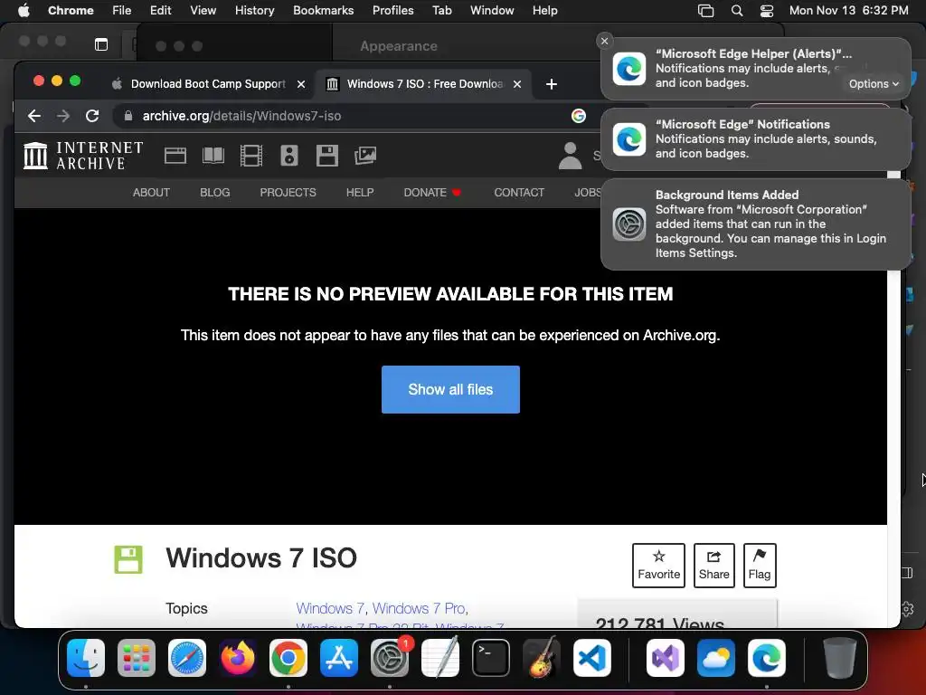Viewport: 926px width, 695px height.
Task: Open a new Chrome tab
Action: point(551,84)
